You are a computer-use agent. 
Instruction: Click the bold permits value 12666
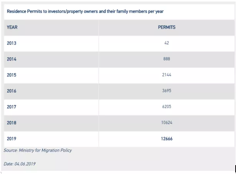point(167,139)
